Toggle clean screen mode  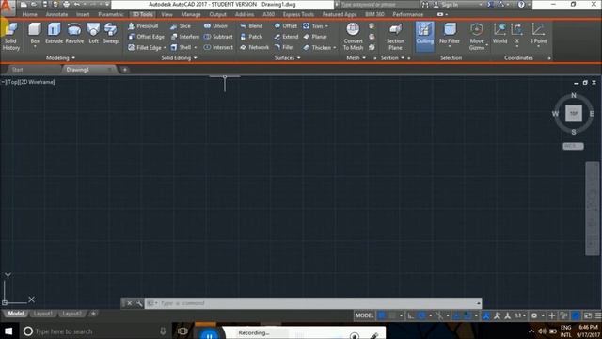coord(588,315)
